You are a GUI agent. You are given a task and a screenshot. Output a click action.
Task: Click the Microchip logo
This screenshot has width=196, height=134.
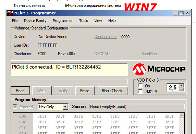pos(159,69)
